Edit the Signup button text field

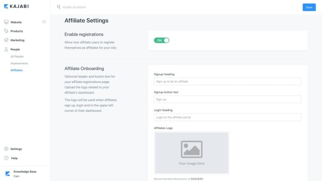tap(228, 99)
